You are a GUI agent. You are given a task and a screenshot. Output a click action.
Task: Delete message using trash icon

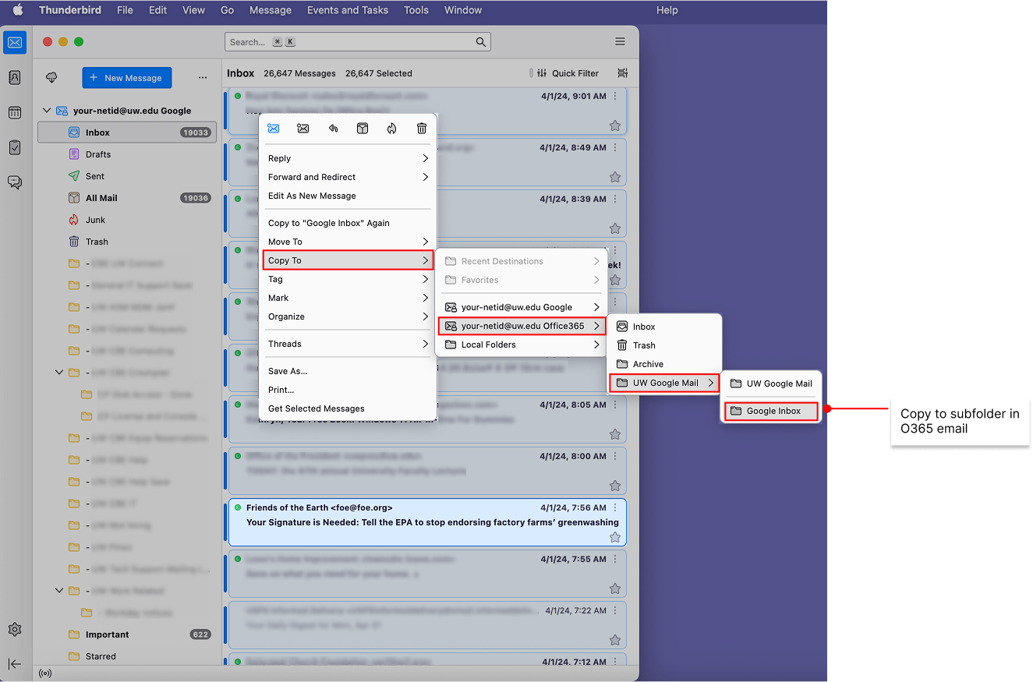421,128
